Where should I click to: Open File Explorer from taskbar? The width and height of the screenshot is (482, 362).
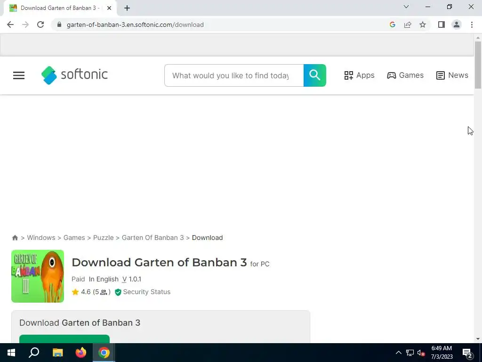(x=57, y=353)
